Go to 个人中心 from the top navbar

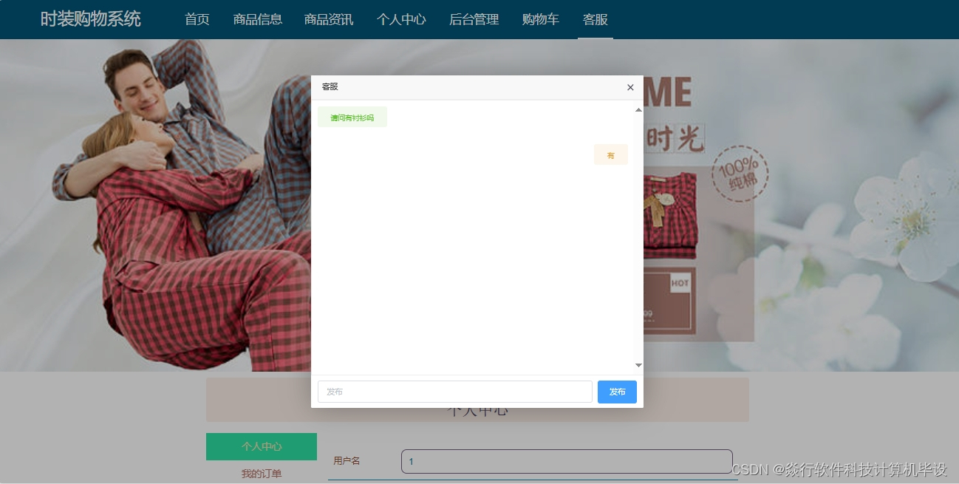point(401,20)
